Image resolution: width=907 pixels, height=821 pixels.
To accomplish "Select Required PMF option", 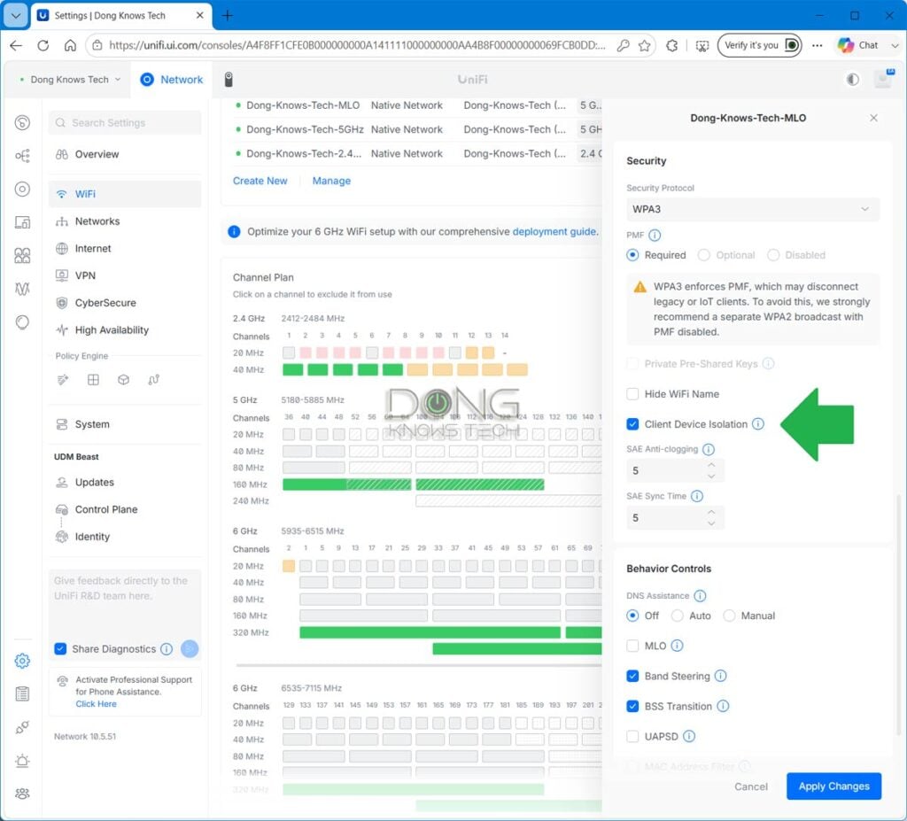I will [x=632, y=255].
